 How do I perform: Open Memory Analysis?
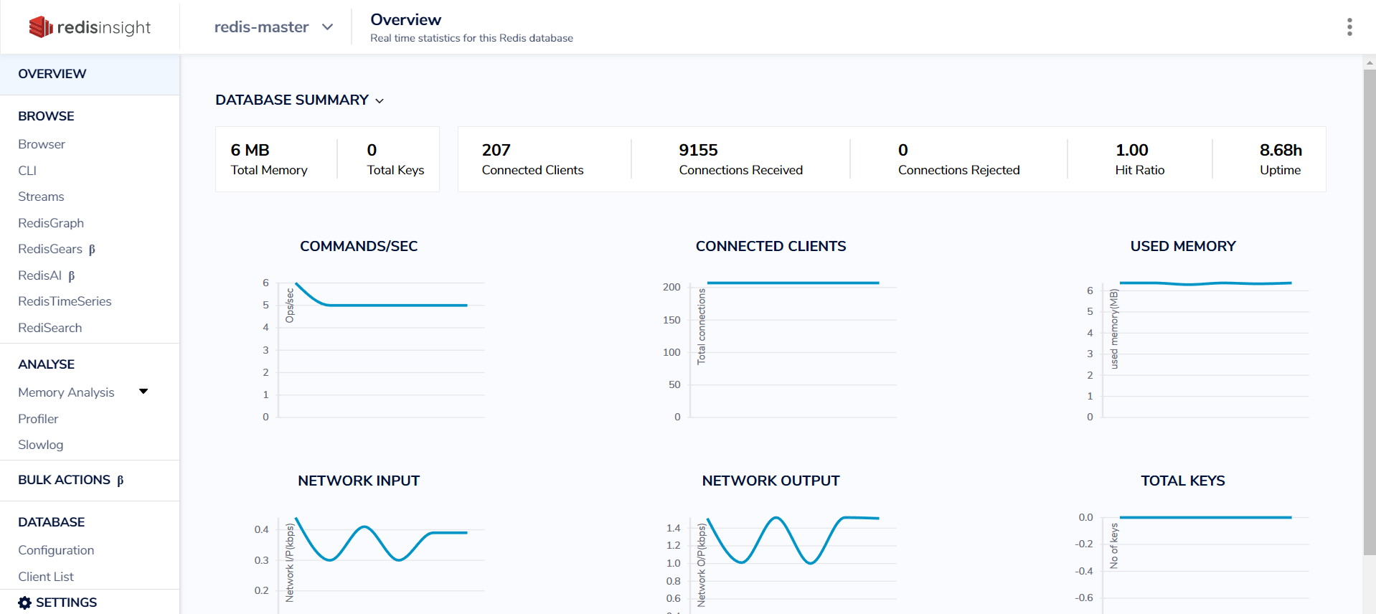point(66,392)
